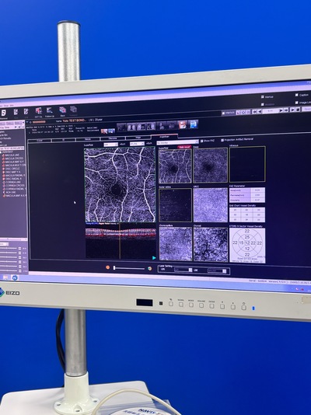The width and height of the screenshot is (311, 415).
Task: Open the OCT-Ex toolbar icon
Action: (x=39, y=111)
